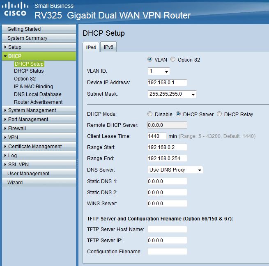Open System Summary page
Viewport: 269px width, 266px height.
[x=39, y=38]
